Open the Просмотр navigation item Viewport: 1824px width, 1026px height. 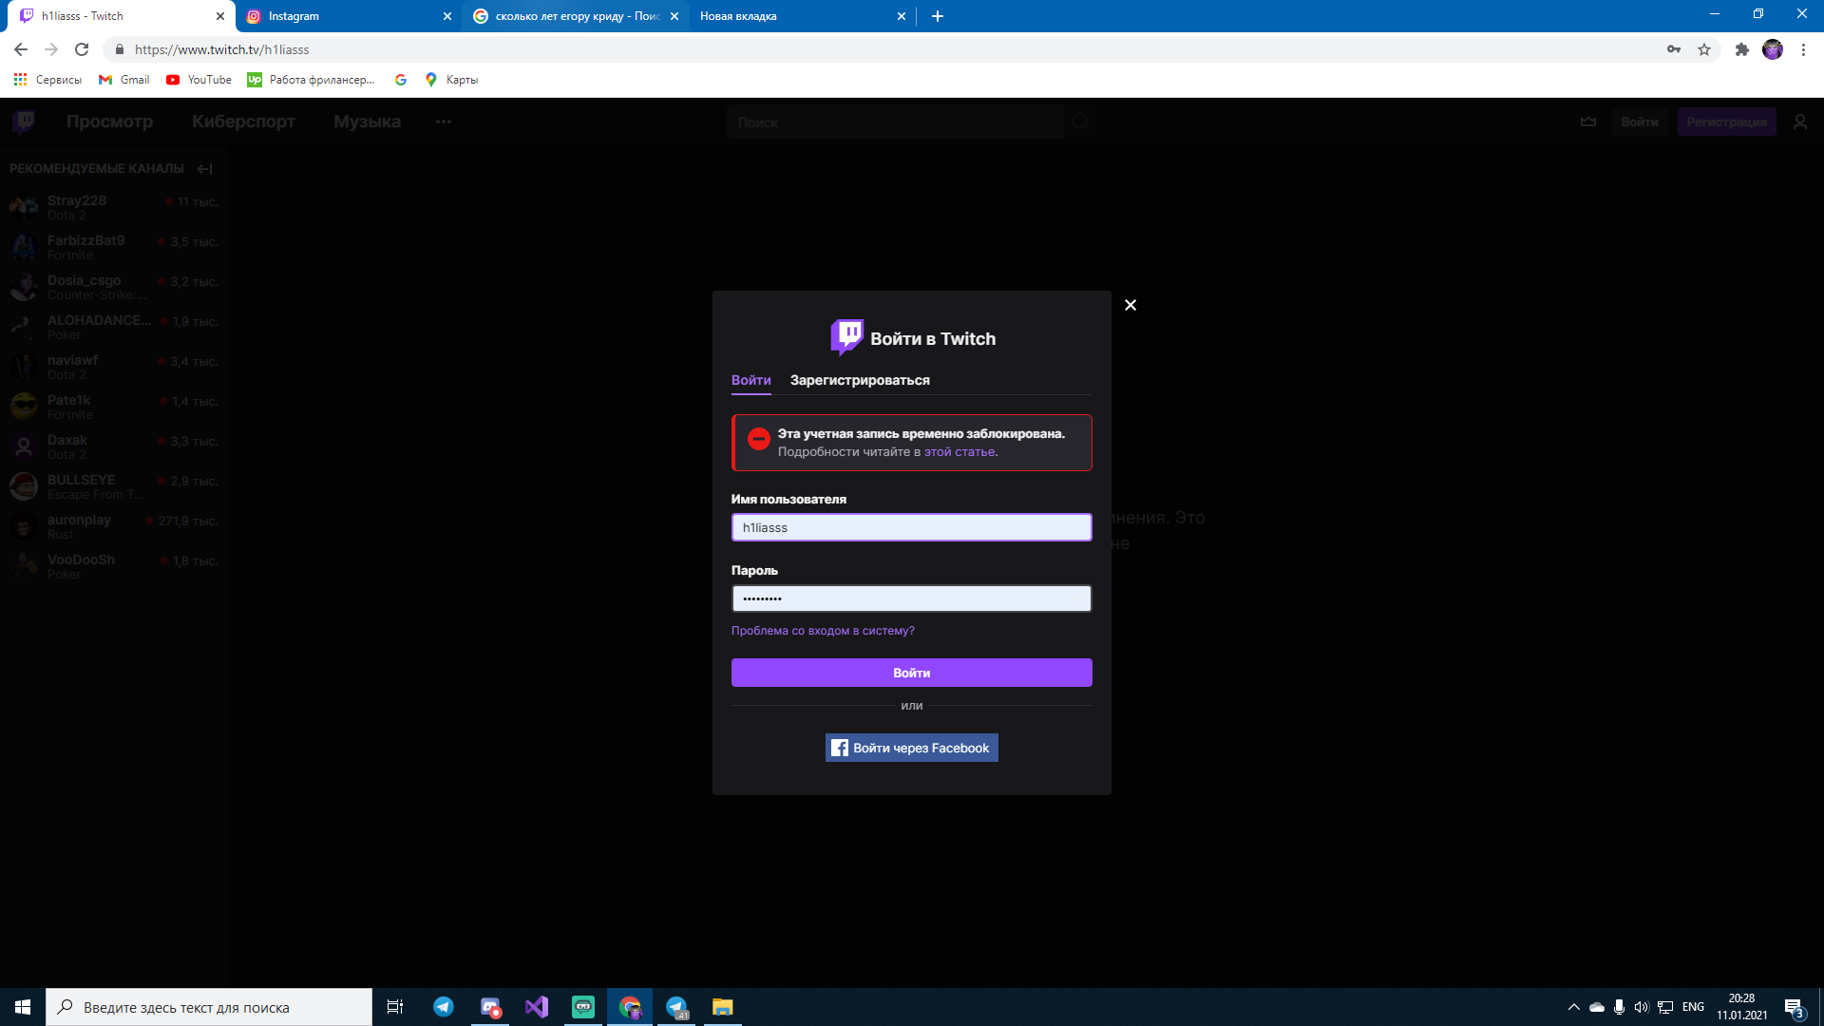tap(109, 122)
